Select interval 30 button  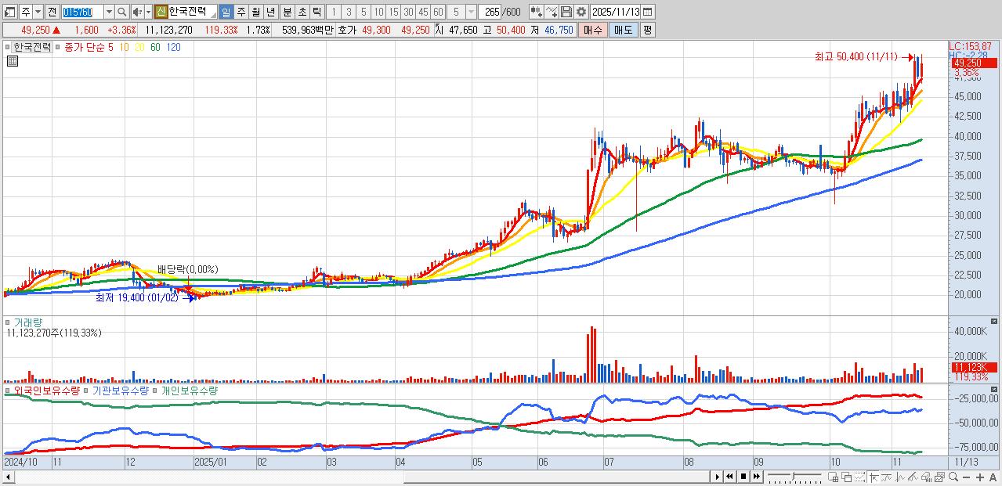pyautogui.click(x=407, y=12)
